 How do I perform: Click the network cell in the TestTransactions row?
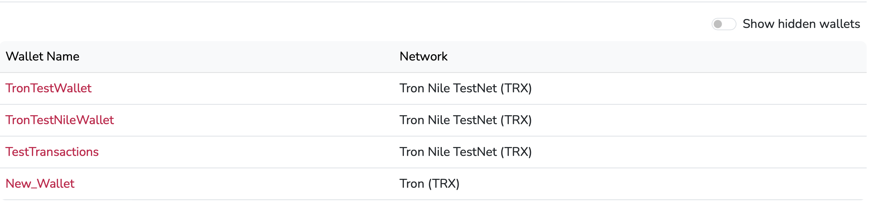pos(465,152)
